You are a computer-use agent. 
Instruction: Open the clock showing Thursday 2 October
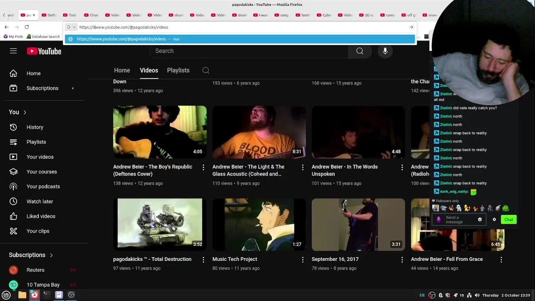tap(507, 295)
